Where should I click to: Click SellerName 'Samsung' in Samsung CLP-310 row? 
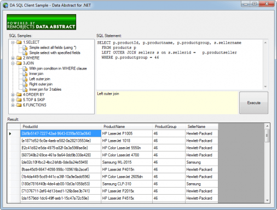point(201,184)
